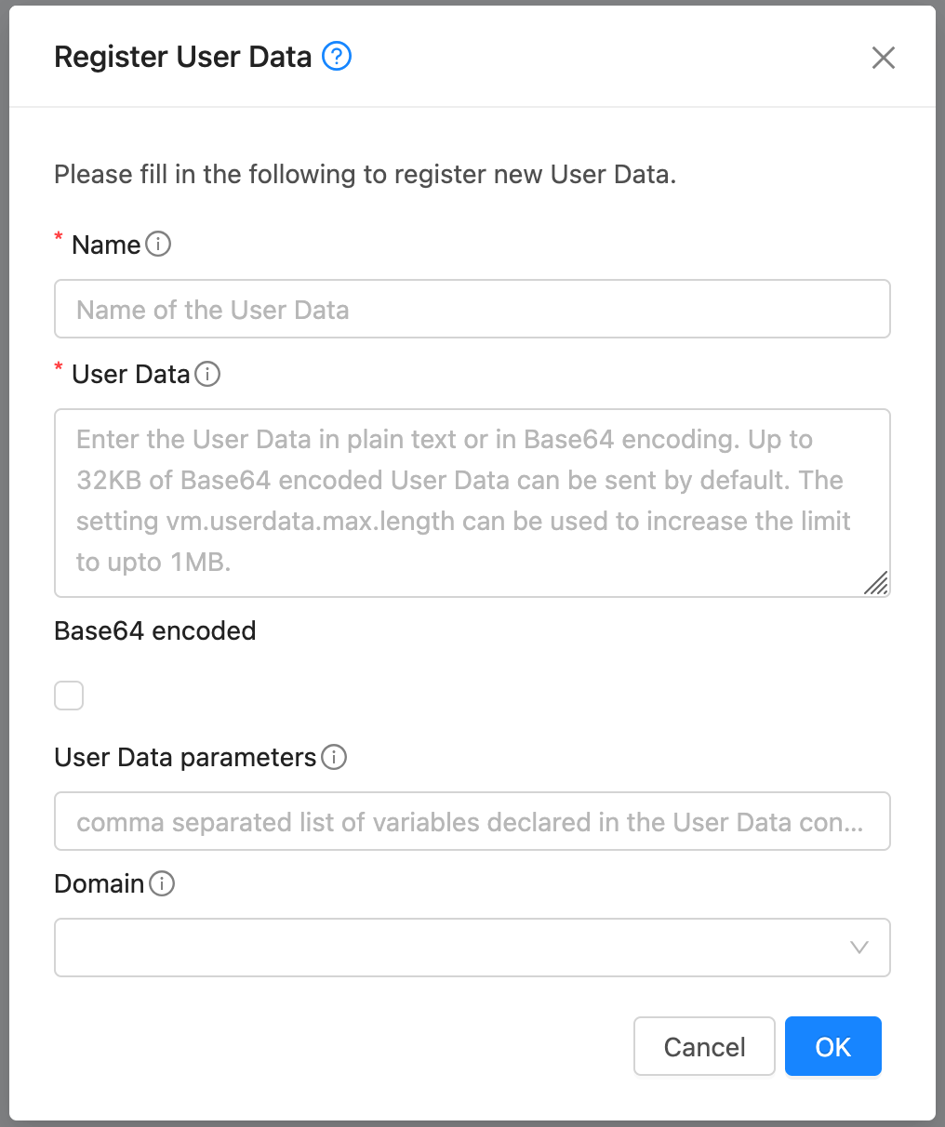Expand the Domain selection list
The width and height of the screenshot is (945, 1127).
pyautogui.click(x=472, y=948)
